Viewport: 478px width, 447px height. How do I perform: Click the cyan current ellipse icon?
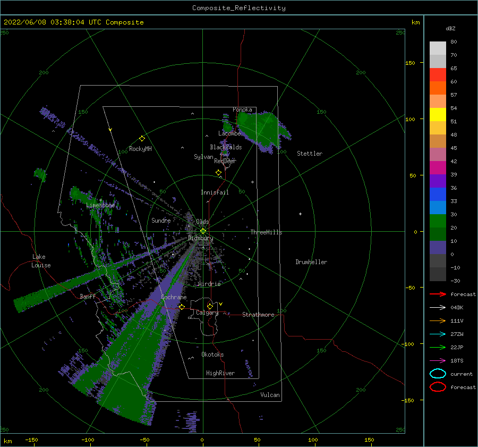(x=438, y=374)
